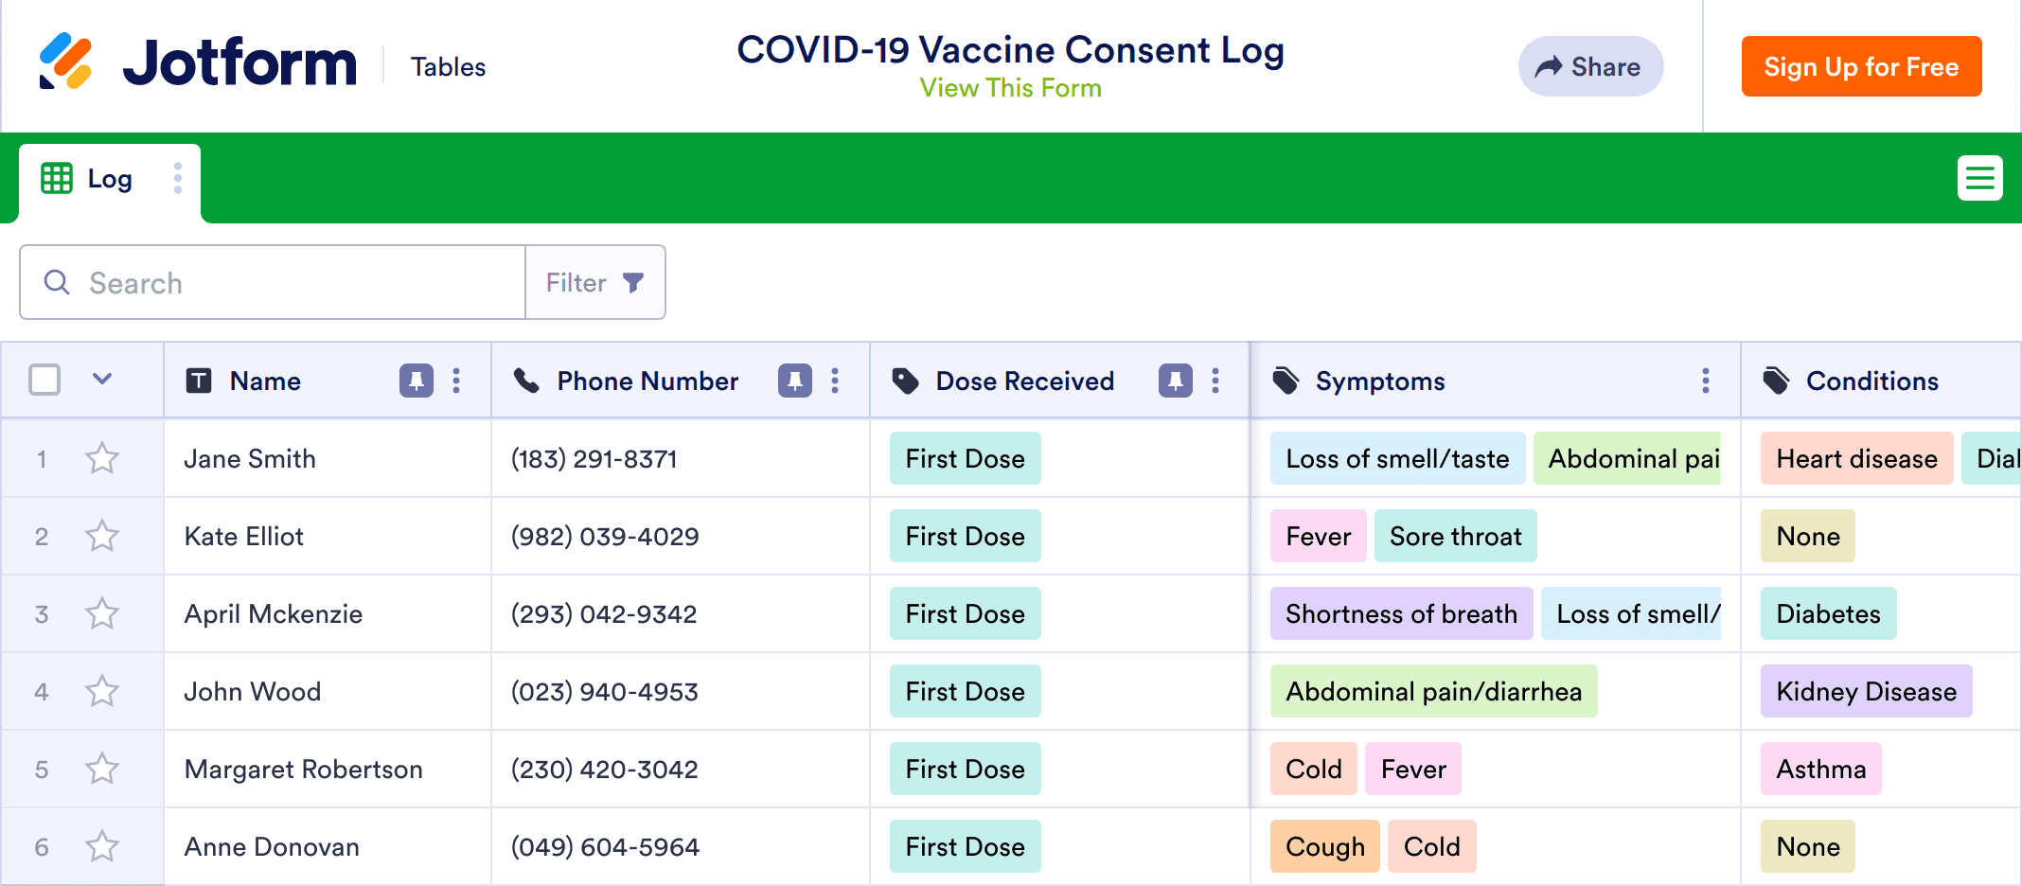Click the pin icon in Phone Number column
Screen dimensions: 2022x886
coord(794,381)
